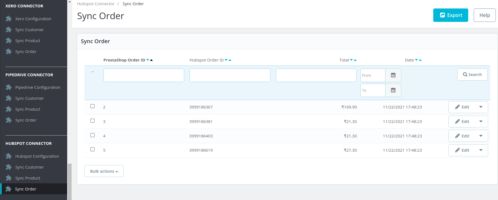Click Hubspot Sync Customer menu item
This screenshot has width=498, height=200.
click(x=30, y=167)
